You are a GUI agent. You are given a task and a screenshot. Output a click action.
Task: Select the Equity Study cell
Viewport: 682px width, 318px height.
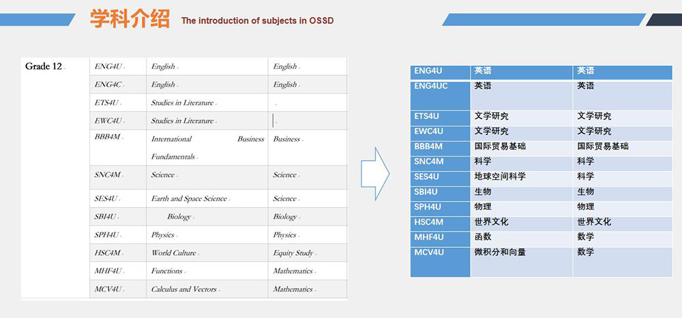pos(293,253)
